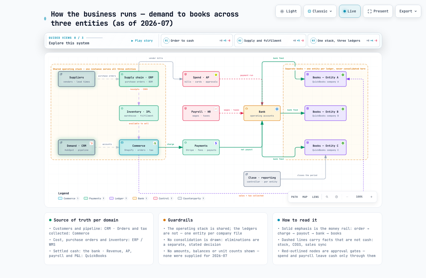This screenshot has width=426, height=278.
Task: Select the Demand · CRM node body
Action: [77, 147]
